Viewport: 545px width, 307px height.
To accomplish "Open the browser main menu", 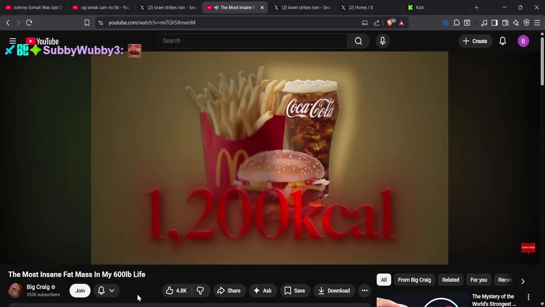I will [x=537, y=23].
